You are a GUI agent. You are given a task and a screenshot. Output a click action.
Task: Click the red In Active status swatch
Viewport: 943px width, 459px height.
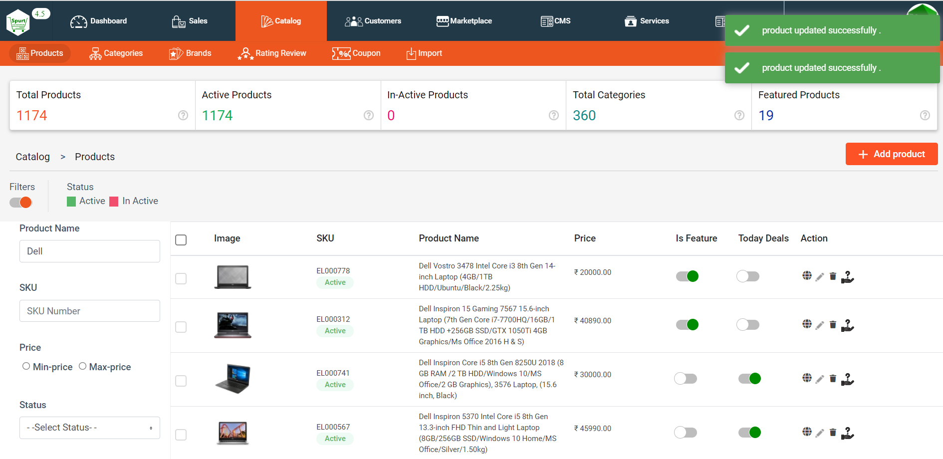(114, 201)
